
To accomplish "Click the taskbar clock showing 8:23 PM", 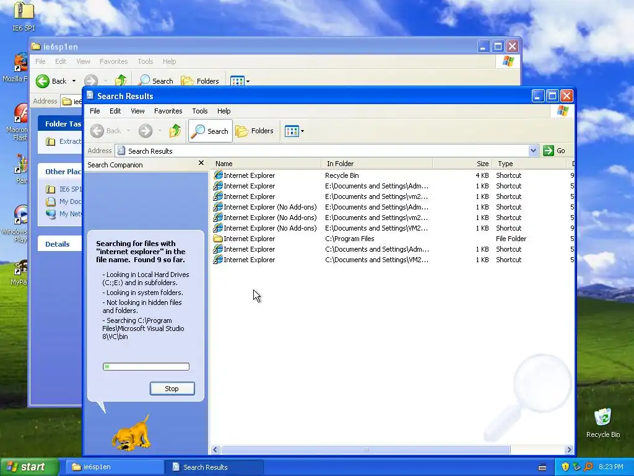I will pyautogui.click(x=610, y=467).
